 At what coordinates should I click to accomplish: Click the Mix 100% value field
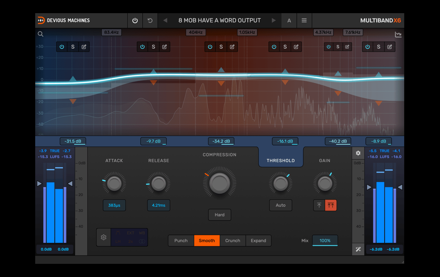[x=325, y=241]
